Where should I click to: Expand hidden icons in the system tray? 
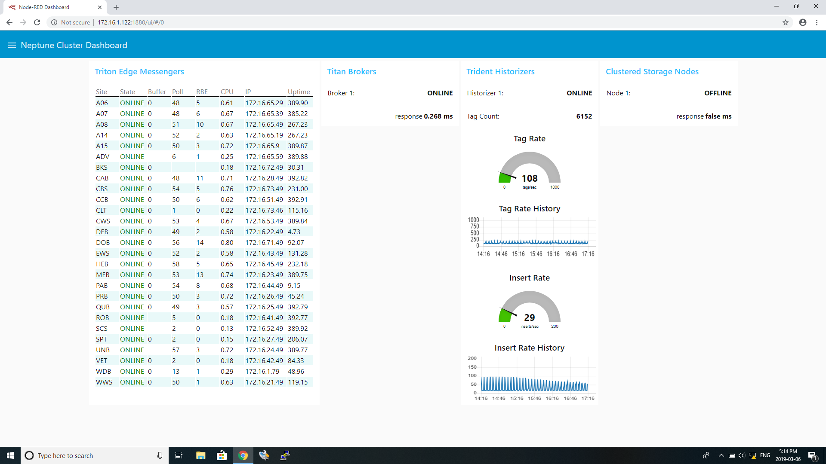tap(721, 455)
